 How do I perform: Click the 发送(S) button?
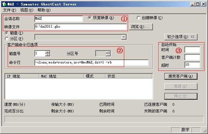click(181, 86)
